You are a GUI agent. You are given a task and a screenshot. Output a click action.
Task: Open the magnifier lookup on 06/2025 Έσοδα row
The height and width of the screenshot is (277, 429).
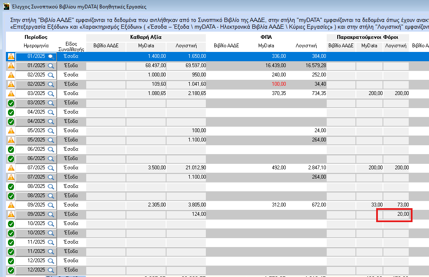[x=51, y=149]
